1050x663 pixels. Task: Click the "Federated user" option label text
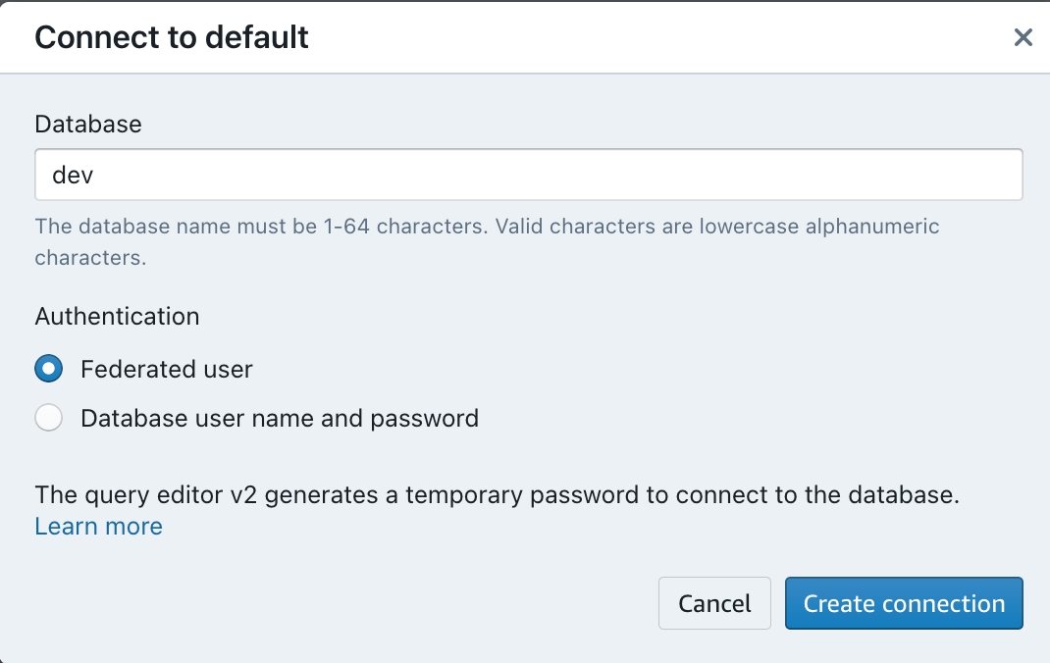[167, 369]
